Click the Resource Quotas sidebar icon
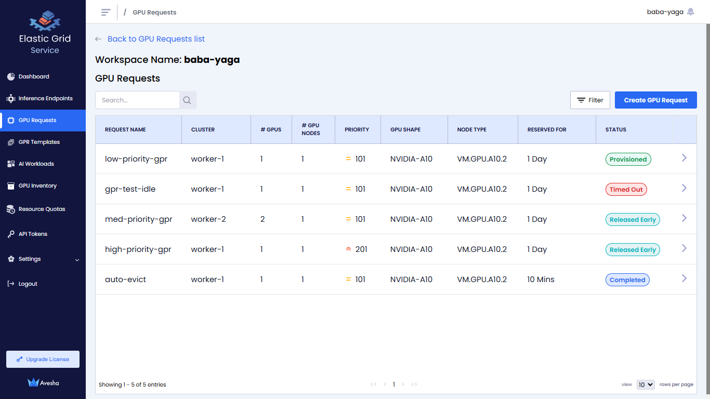 tap(11, 209)
